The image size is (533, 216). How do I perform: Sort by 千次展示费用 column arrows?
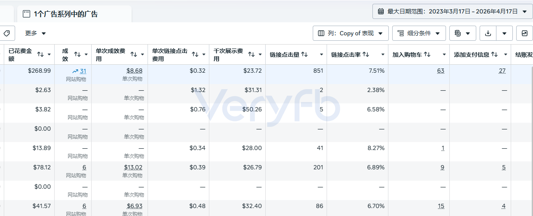251,54
